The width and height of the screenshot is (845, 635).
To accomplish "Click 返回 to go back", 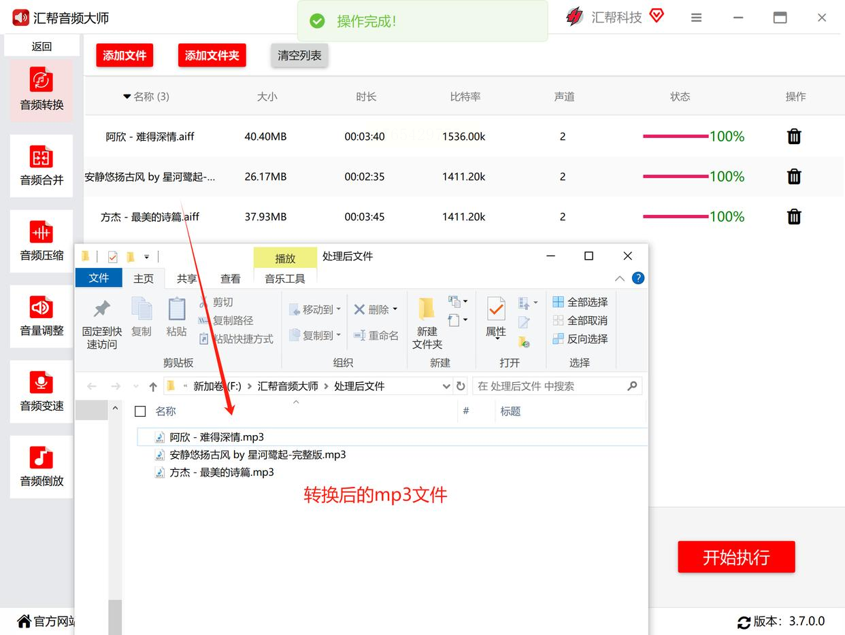I will tap(42, 46).
